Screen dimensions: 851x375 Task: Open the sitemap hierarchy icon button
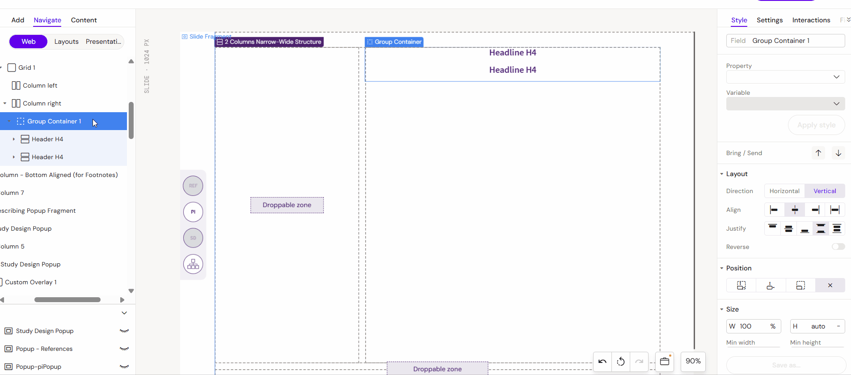(x=193, y=264)
